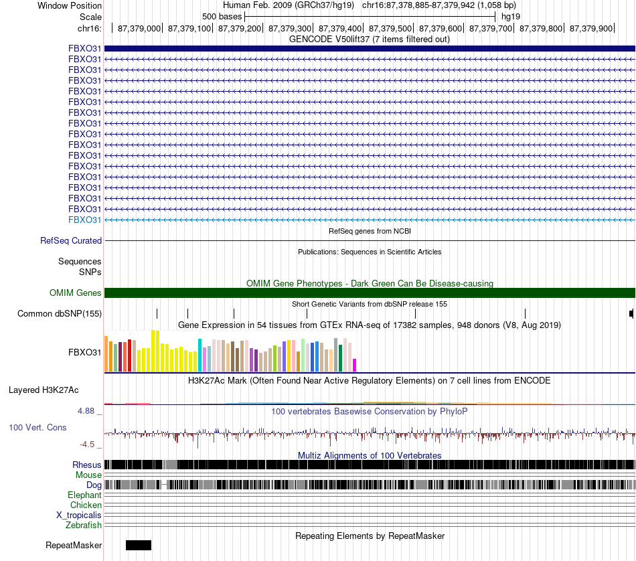
Task: Click the Zebrafish alignment label
Action: click(x=84, y=526)
